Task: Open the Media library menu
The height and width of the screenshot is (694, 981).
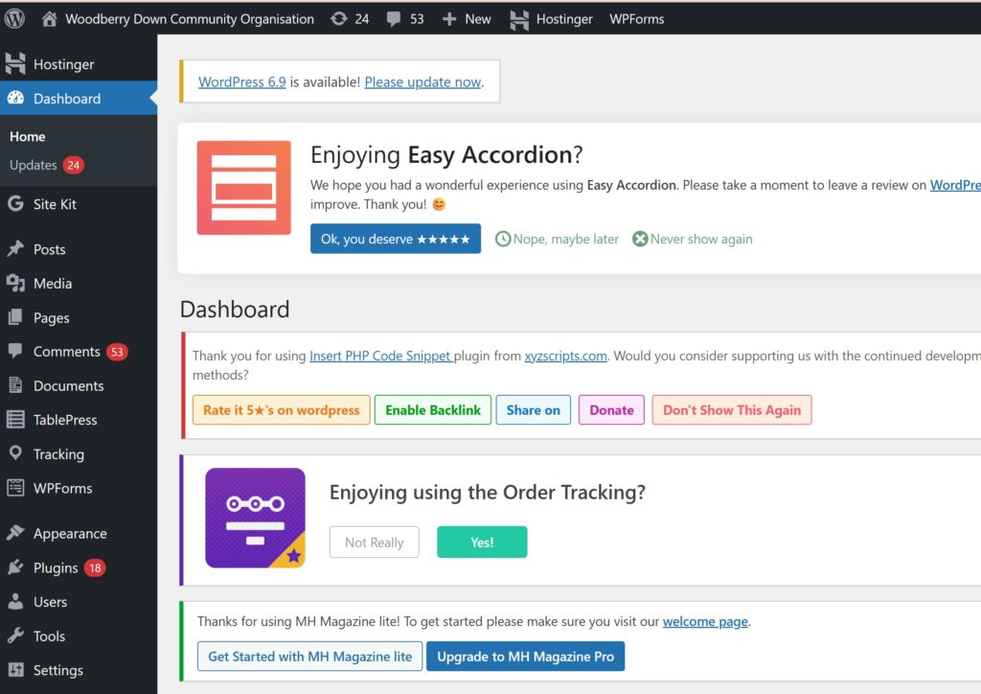Action: click(x=52, y=284)
